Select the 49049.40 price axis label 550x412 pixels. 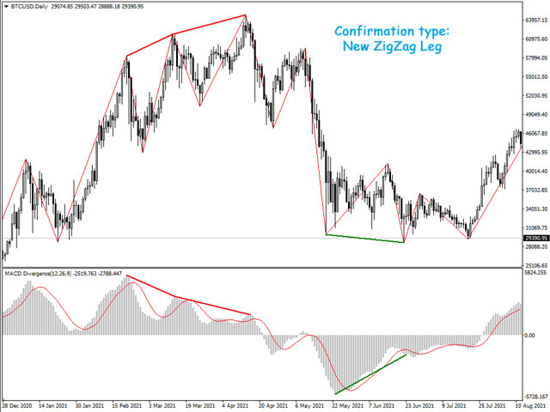tap(536, 114)
